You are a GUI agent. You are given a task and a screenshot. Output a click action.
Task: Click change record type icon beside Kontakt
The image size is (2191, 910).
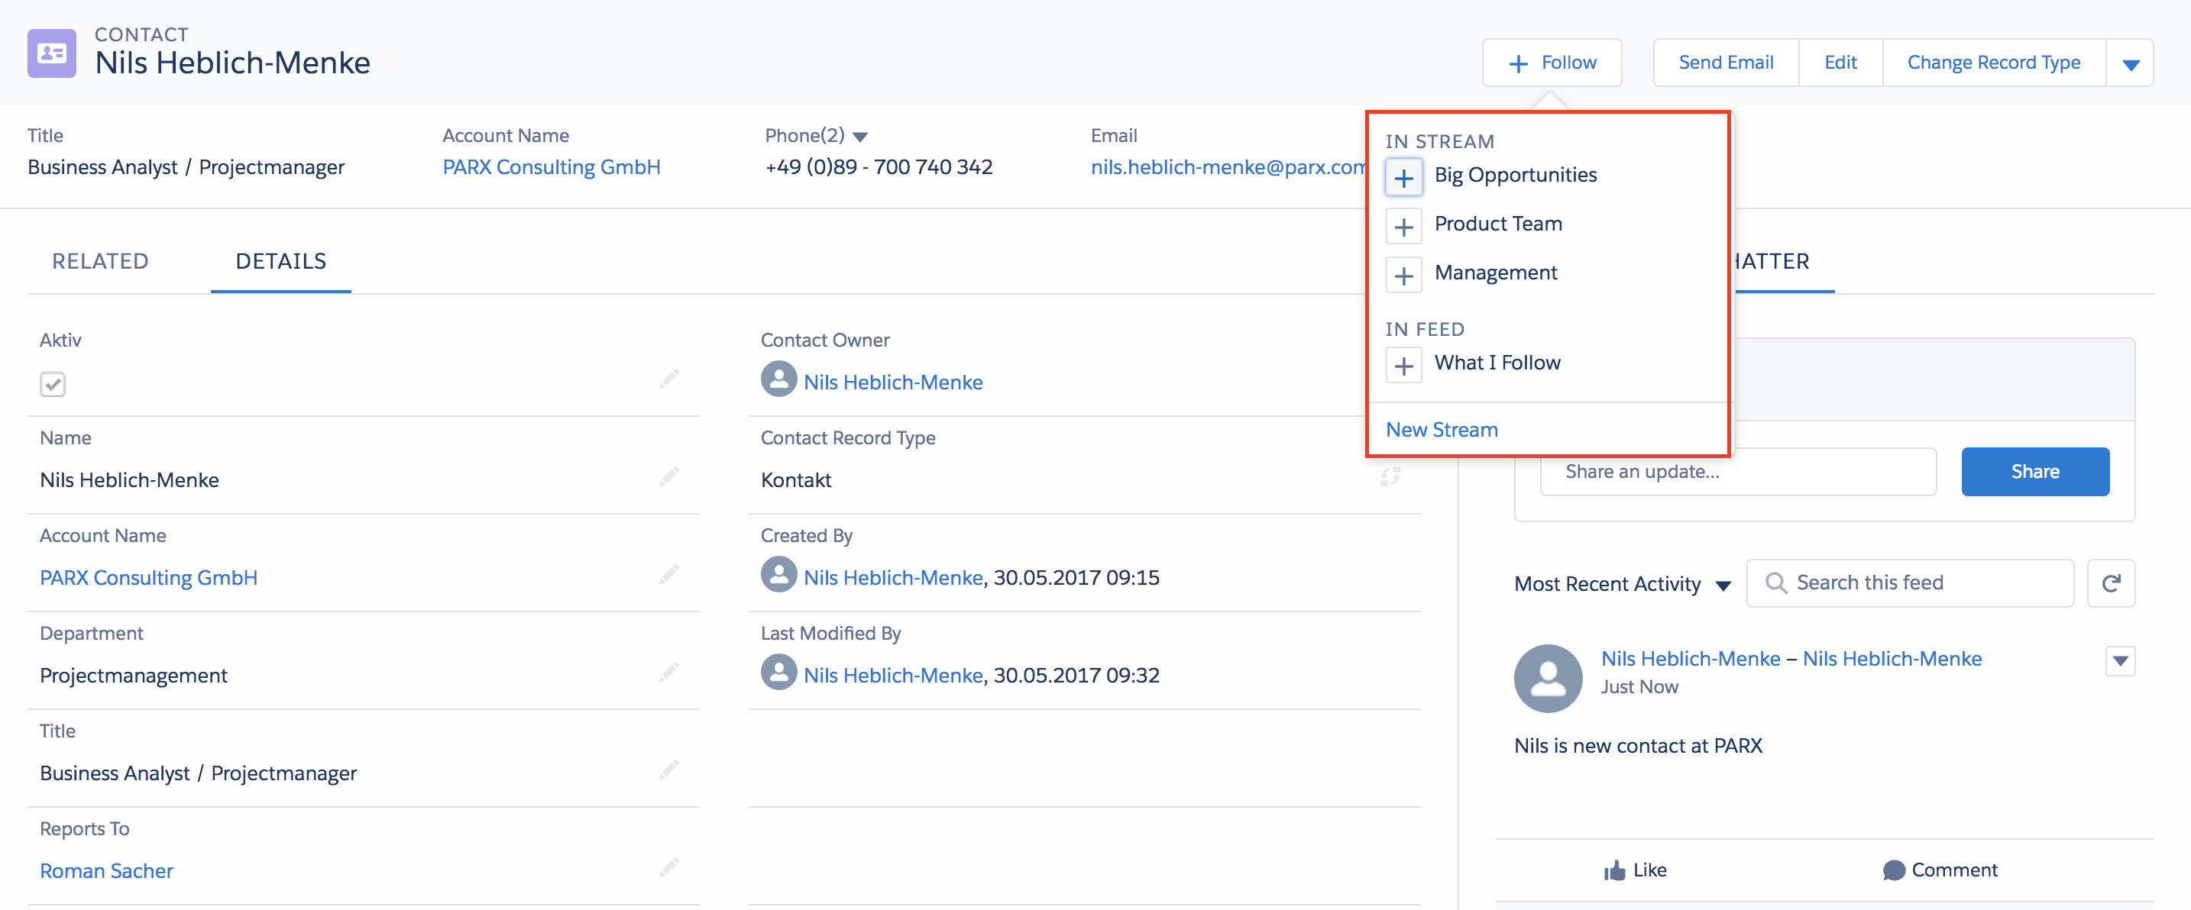pos(1390,476)
